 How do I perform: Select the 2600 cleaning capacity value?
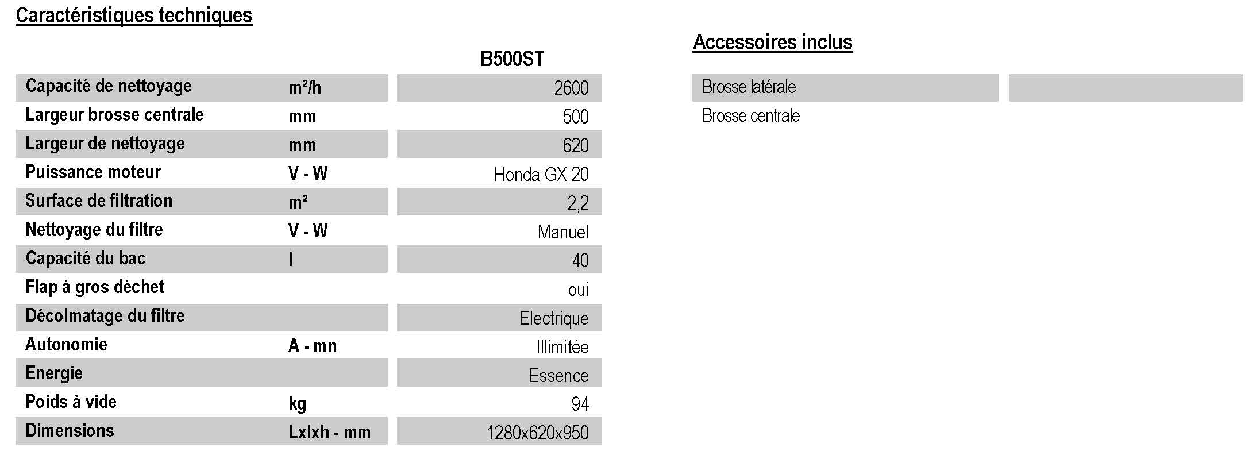click(571, 88)
